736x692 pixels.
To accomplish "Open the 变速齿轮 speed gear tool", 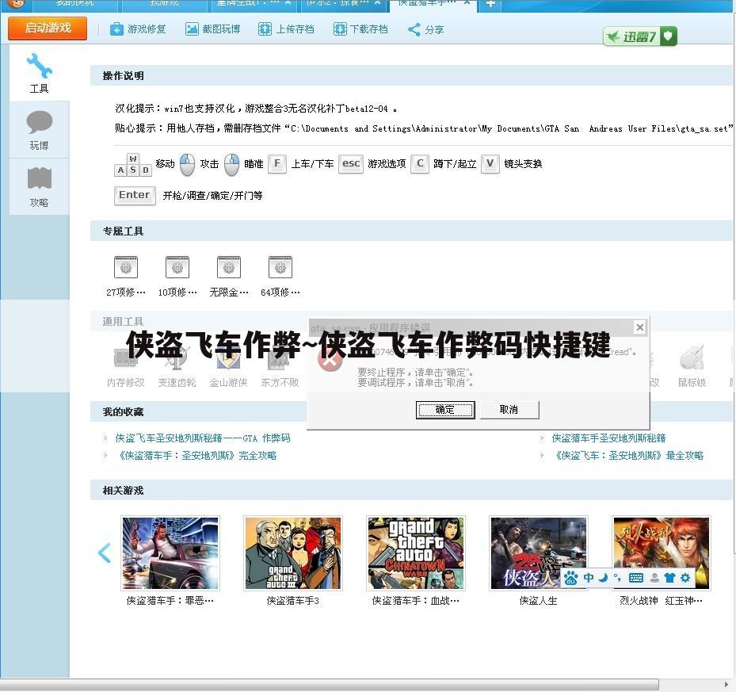I will tap(177, 367).
